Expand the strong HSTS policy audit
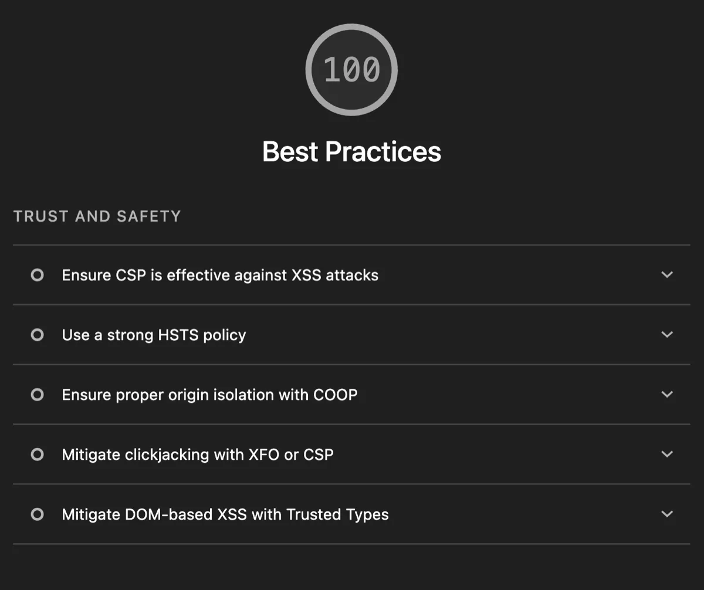 [666, 335]
